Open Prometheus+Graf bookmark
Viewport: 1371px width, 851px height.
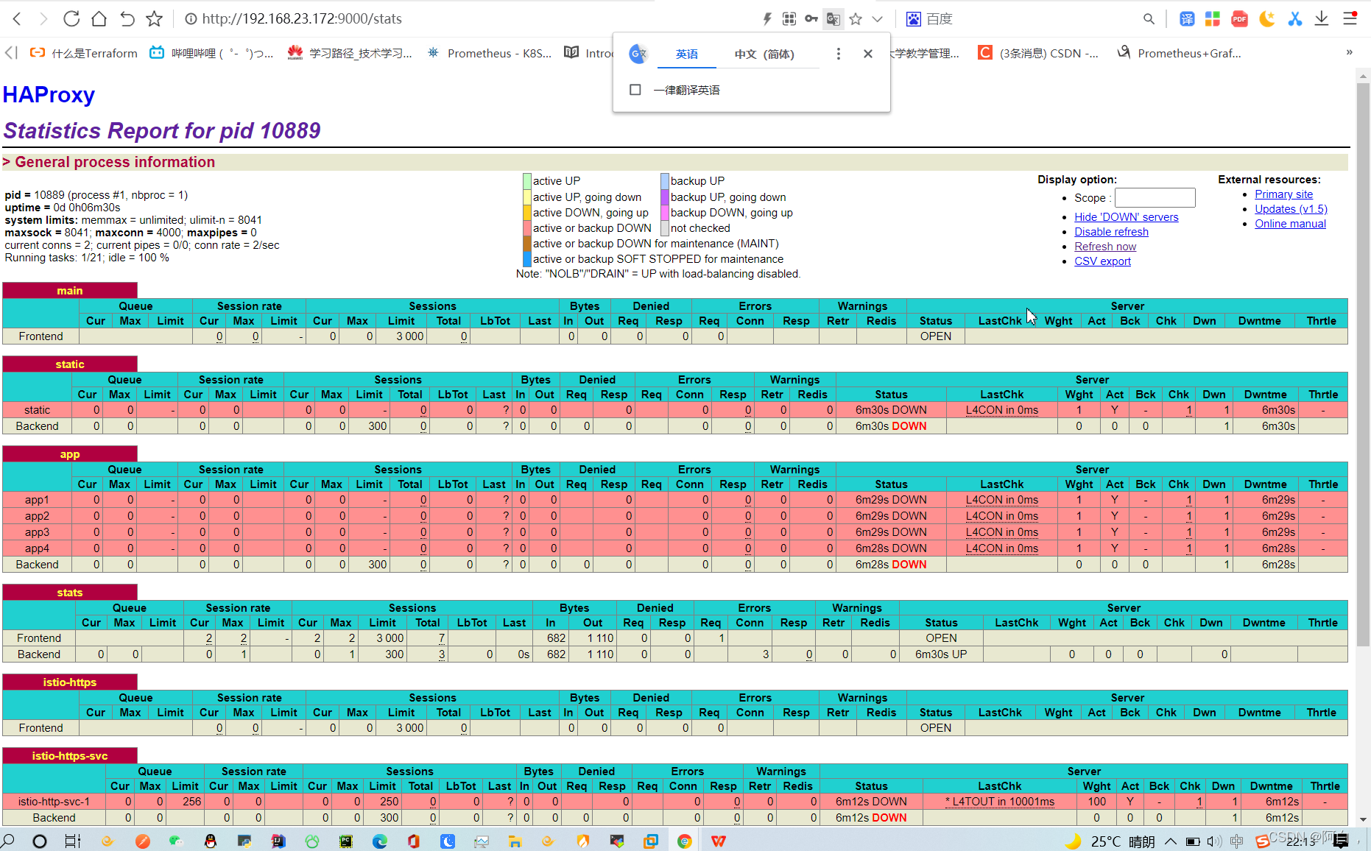(1179, 53)
